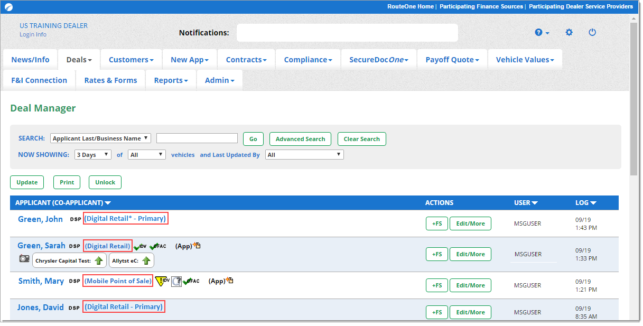Open the Deals menu tab
Screen dimensions: 643x326
point(79,60)
